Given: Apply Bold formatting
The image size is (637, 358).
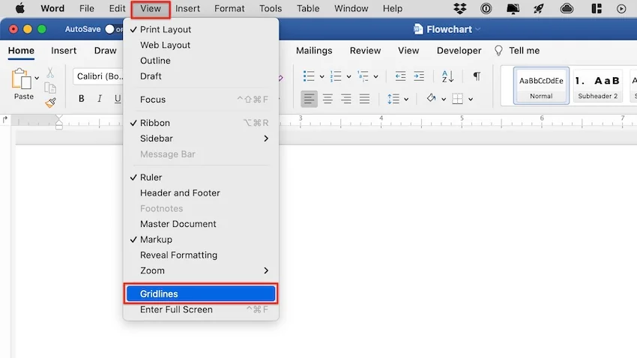Looking at the screenshot, I should point(81,99).
